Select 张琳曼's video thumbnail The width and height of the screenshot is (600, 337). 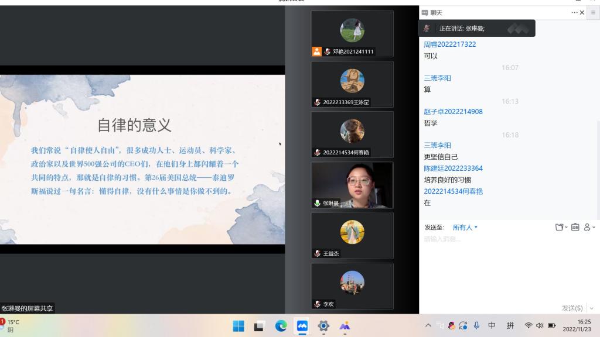(352, 185)
